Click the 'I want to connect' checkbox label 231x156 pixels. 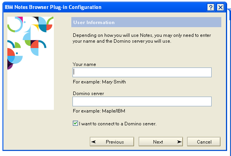pos(118,124)
